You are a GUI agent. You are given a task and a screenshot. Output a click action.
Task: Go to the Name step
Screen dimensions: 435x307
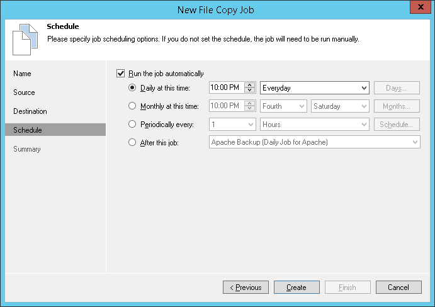point(23,74)
